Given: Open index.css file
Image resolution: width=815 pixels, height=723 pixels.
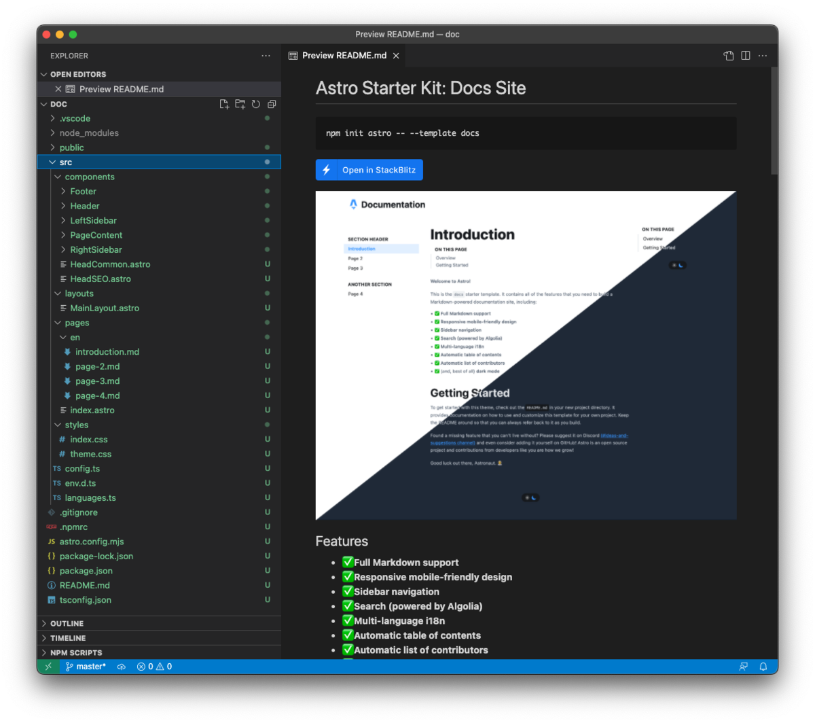Looking at the screenshot, I should pyautogui.click(x=159, y=440).
